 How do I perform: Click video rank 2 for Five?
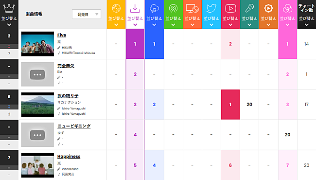(230, 44)
